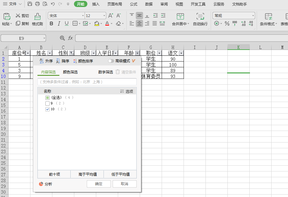The width and height of the screenshot is (288, 197).
Task: Sort ascending with 升序
Action: coord(46,61)
